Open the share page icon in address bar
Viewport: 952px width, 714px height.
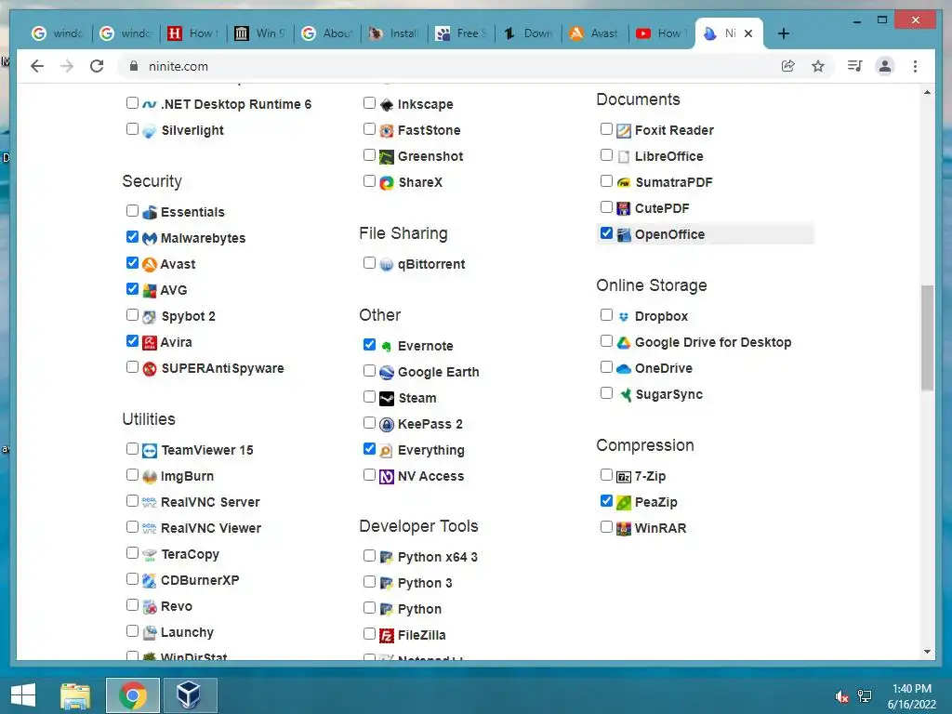(788, 66)
